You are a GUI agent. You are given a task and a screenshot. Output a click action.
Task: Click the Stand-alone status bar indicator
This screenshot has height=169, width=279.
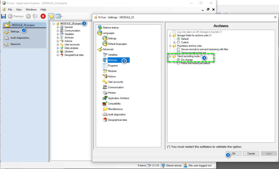pos(172,165)
